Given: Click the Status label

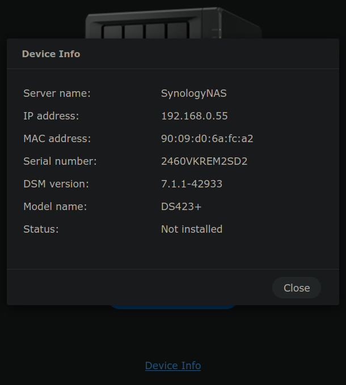Looking at the screenshot, I should point(41,229).
